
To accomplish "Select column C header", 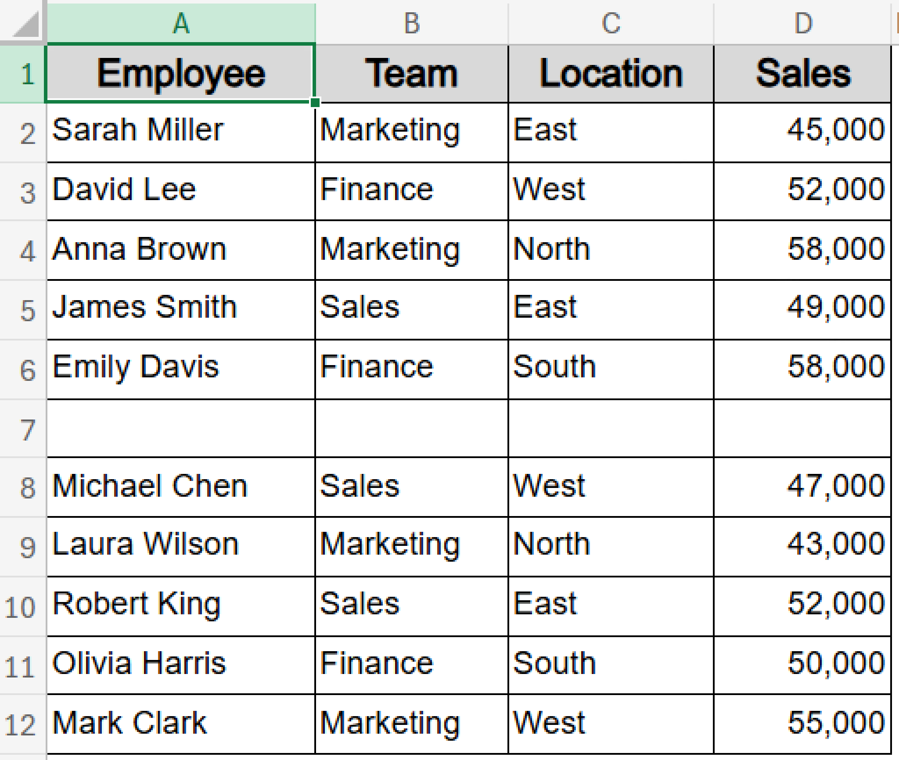I will click(x=611, y=23).
